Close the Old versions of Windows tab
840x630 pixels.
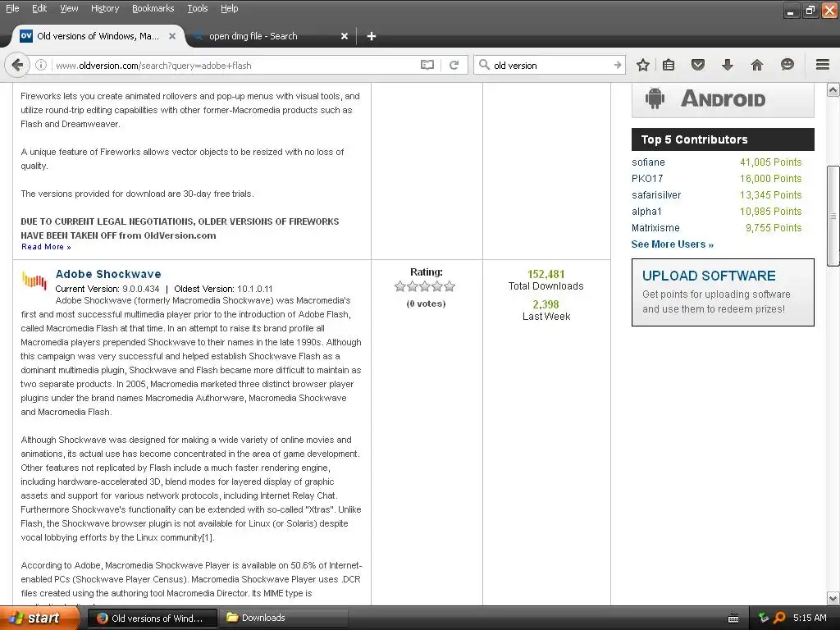172,36
